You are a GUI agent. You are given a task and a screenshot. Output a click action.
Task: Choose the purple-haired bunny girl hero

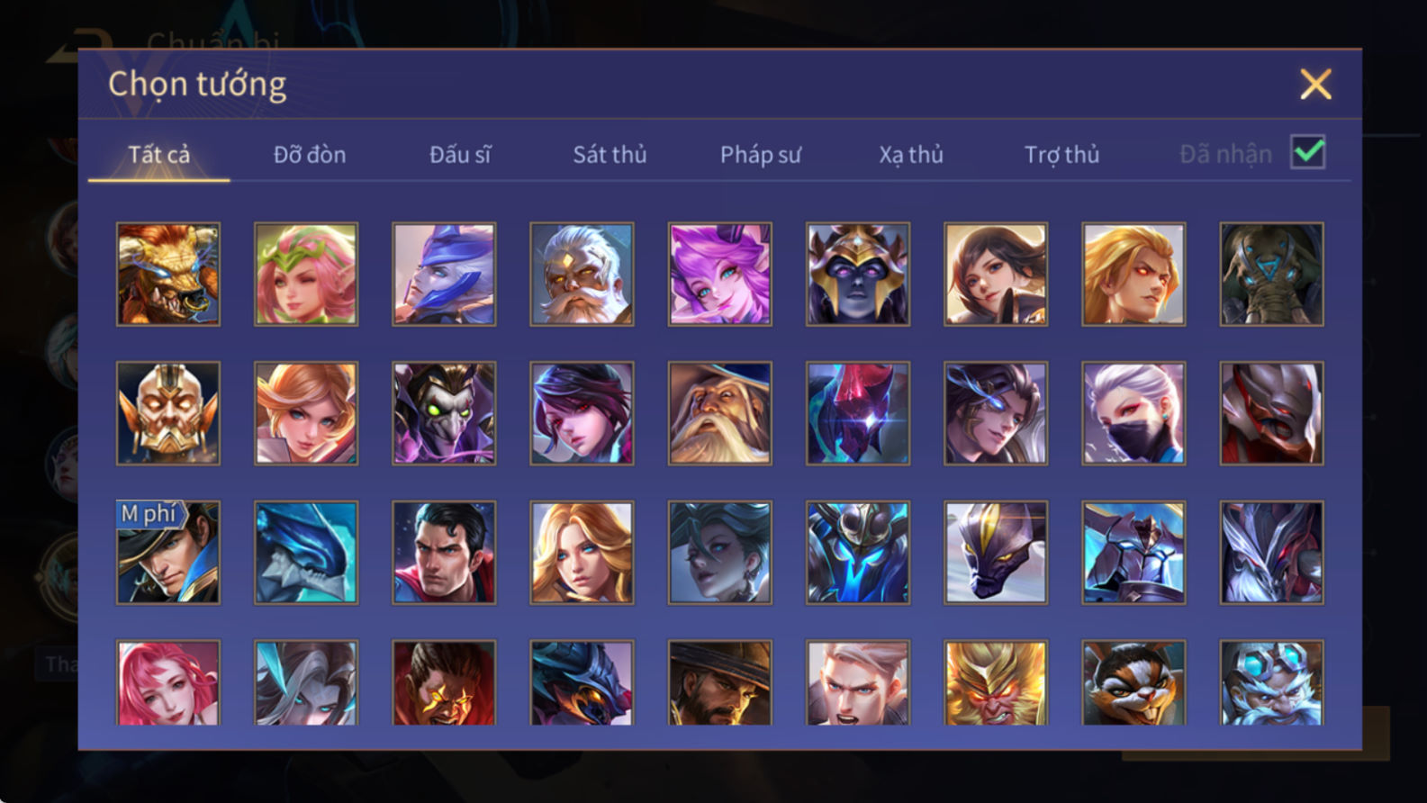(x=719, y=275)
